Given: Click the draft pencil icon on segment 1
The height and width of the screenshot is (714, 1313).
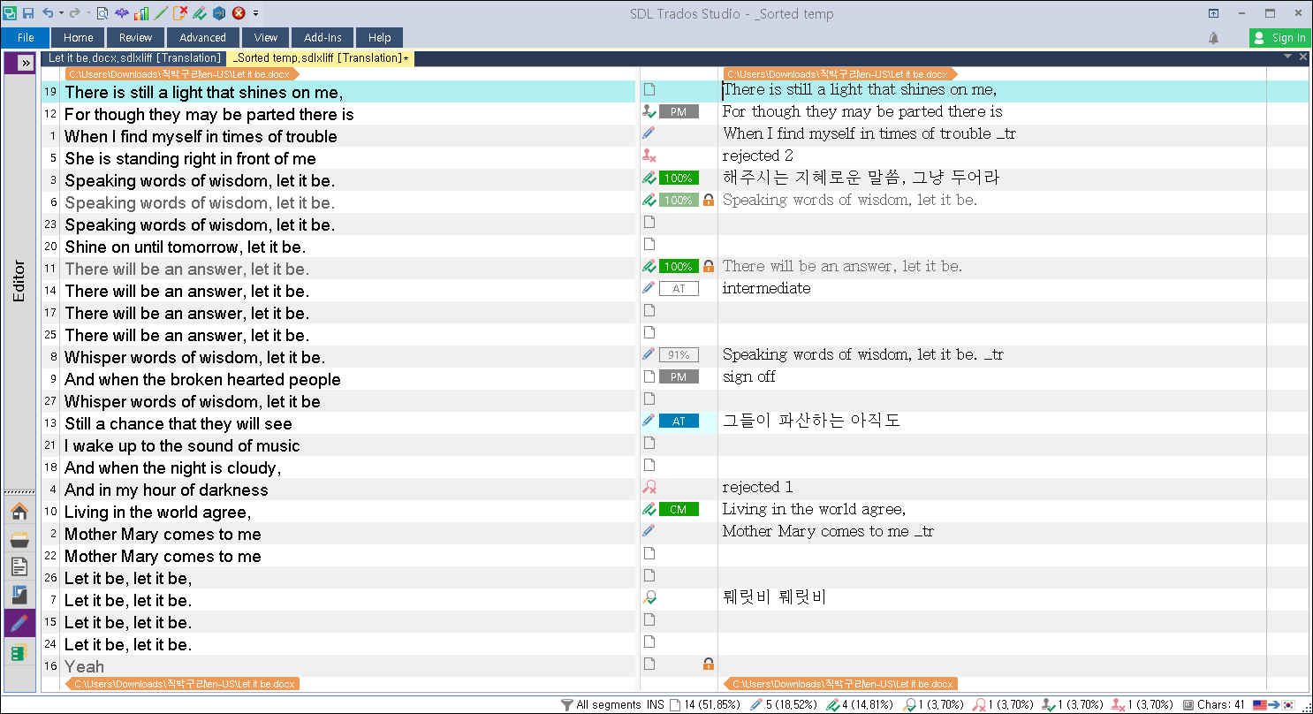Looking at the screenshot, I should pos(649,133).
